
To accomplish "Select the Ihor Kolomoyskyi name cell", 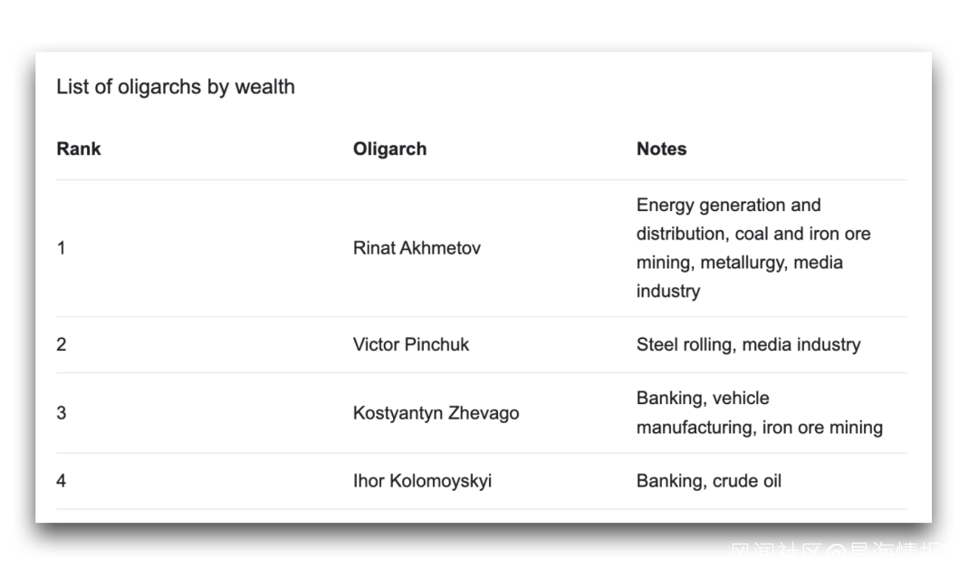I will 422,481.
